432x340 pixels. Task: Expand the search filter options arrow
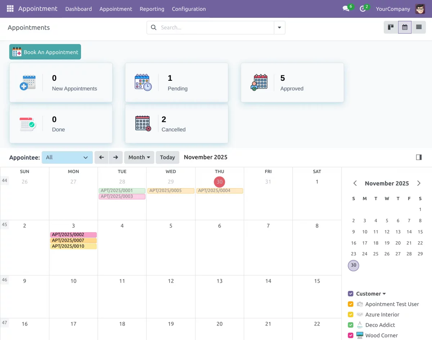pos(279,27)
